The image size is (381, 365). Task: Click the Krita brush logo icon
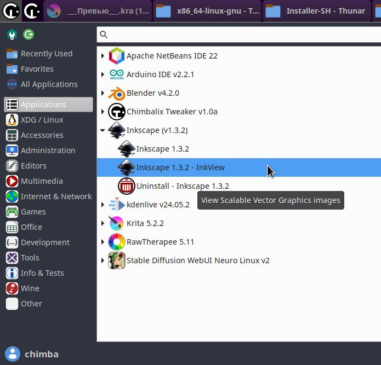(x=117, y=223)
